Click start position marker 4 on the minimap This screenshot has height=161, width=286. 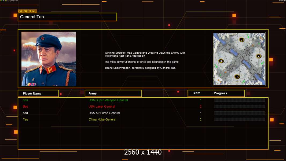tap(258, 56)
